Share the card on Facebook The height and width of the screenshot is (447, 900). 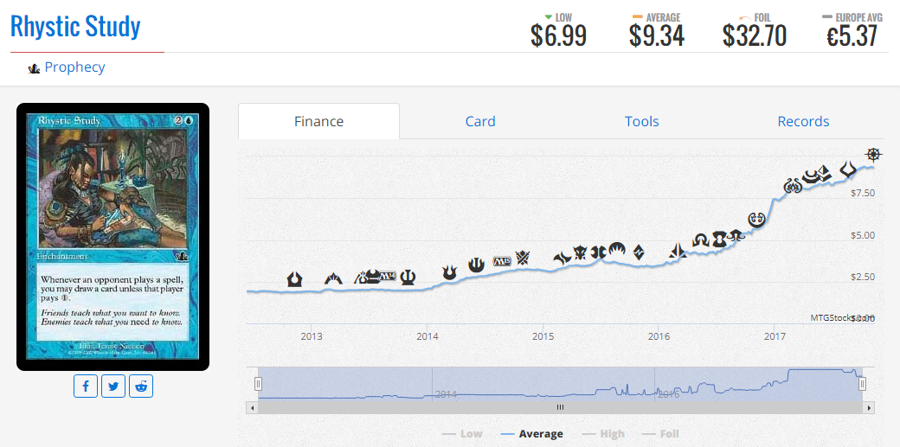click(86, 386)
